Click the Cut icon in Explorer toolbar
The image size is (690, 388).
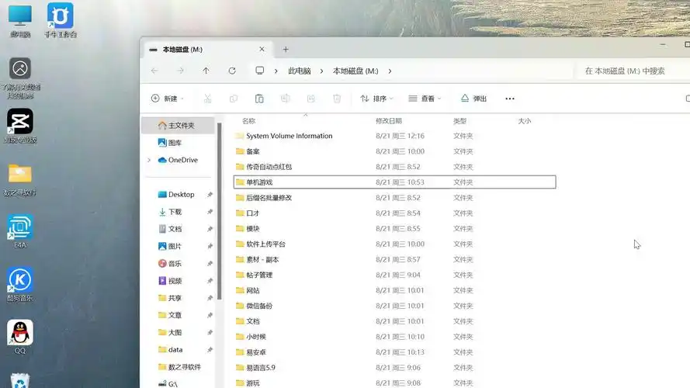(x=207, y=99)
